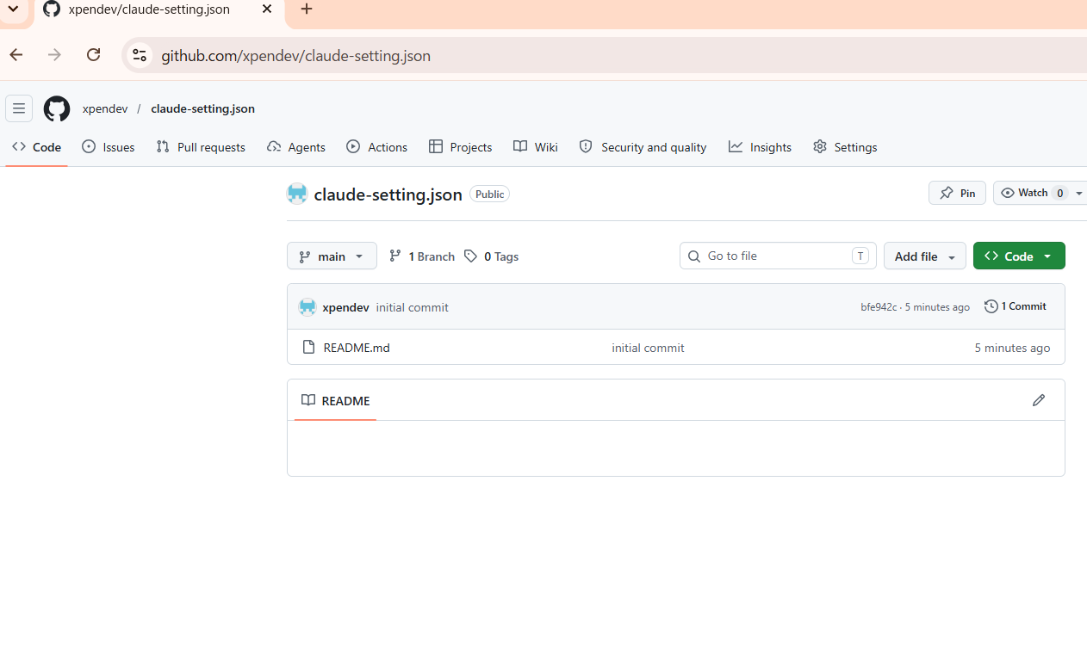Click the Public visibility badge

coord(489,194)
